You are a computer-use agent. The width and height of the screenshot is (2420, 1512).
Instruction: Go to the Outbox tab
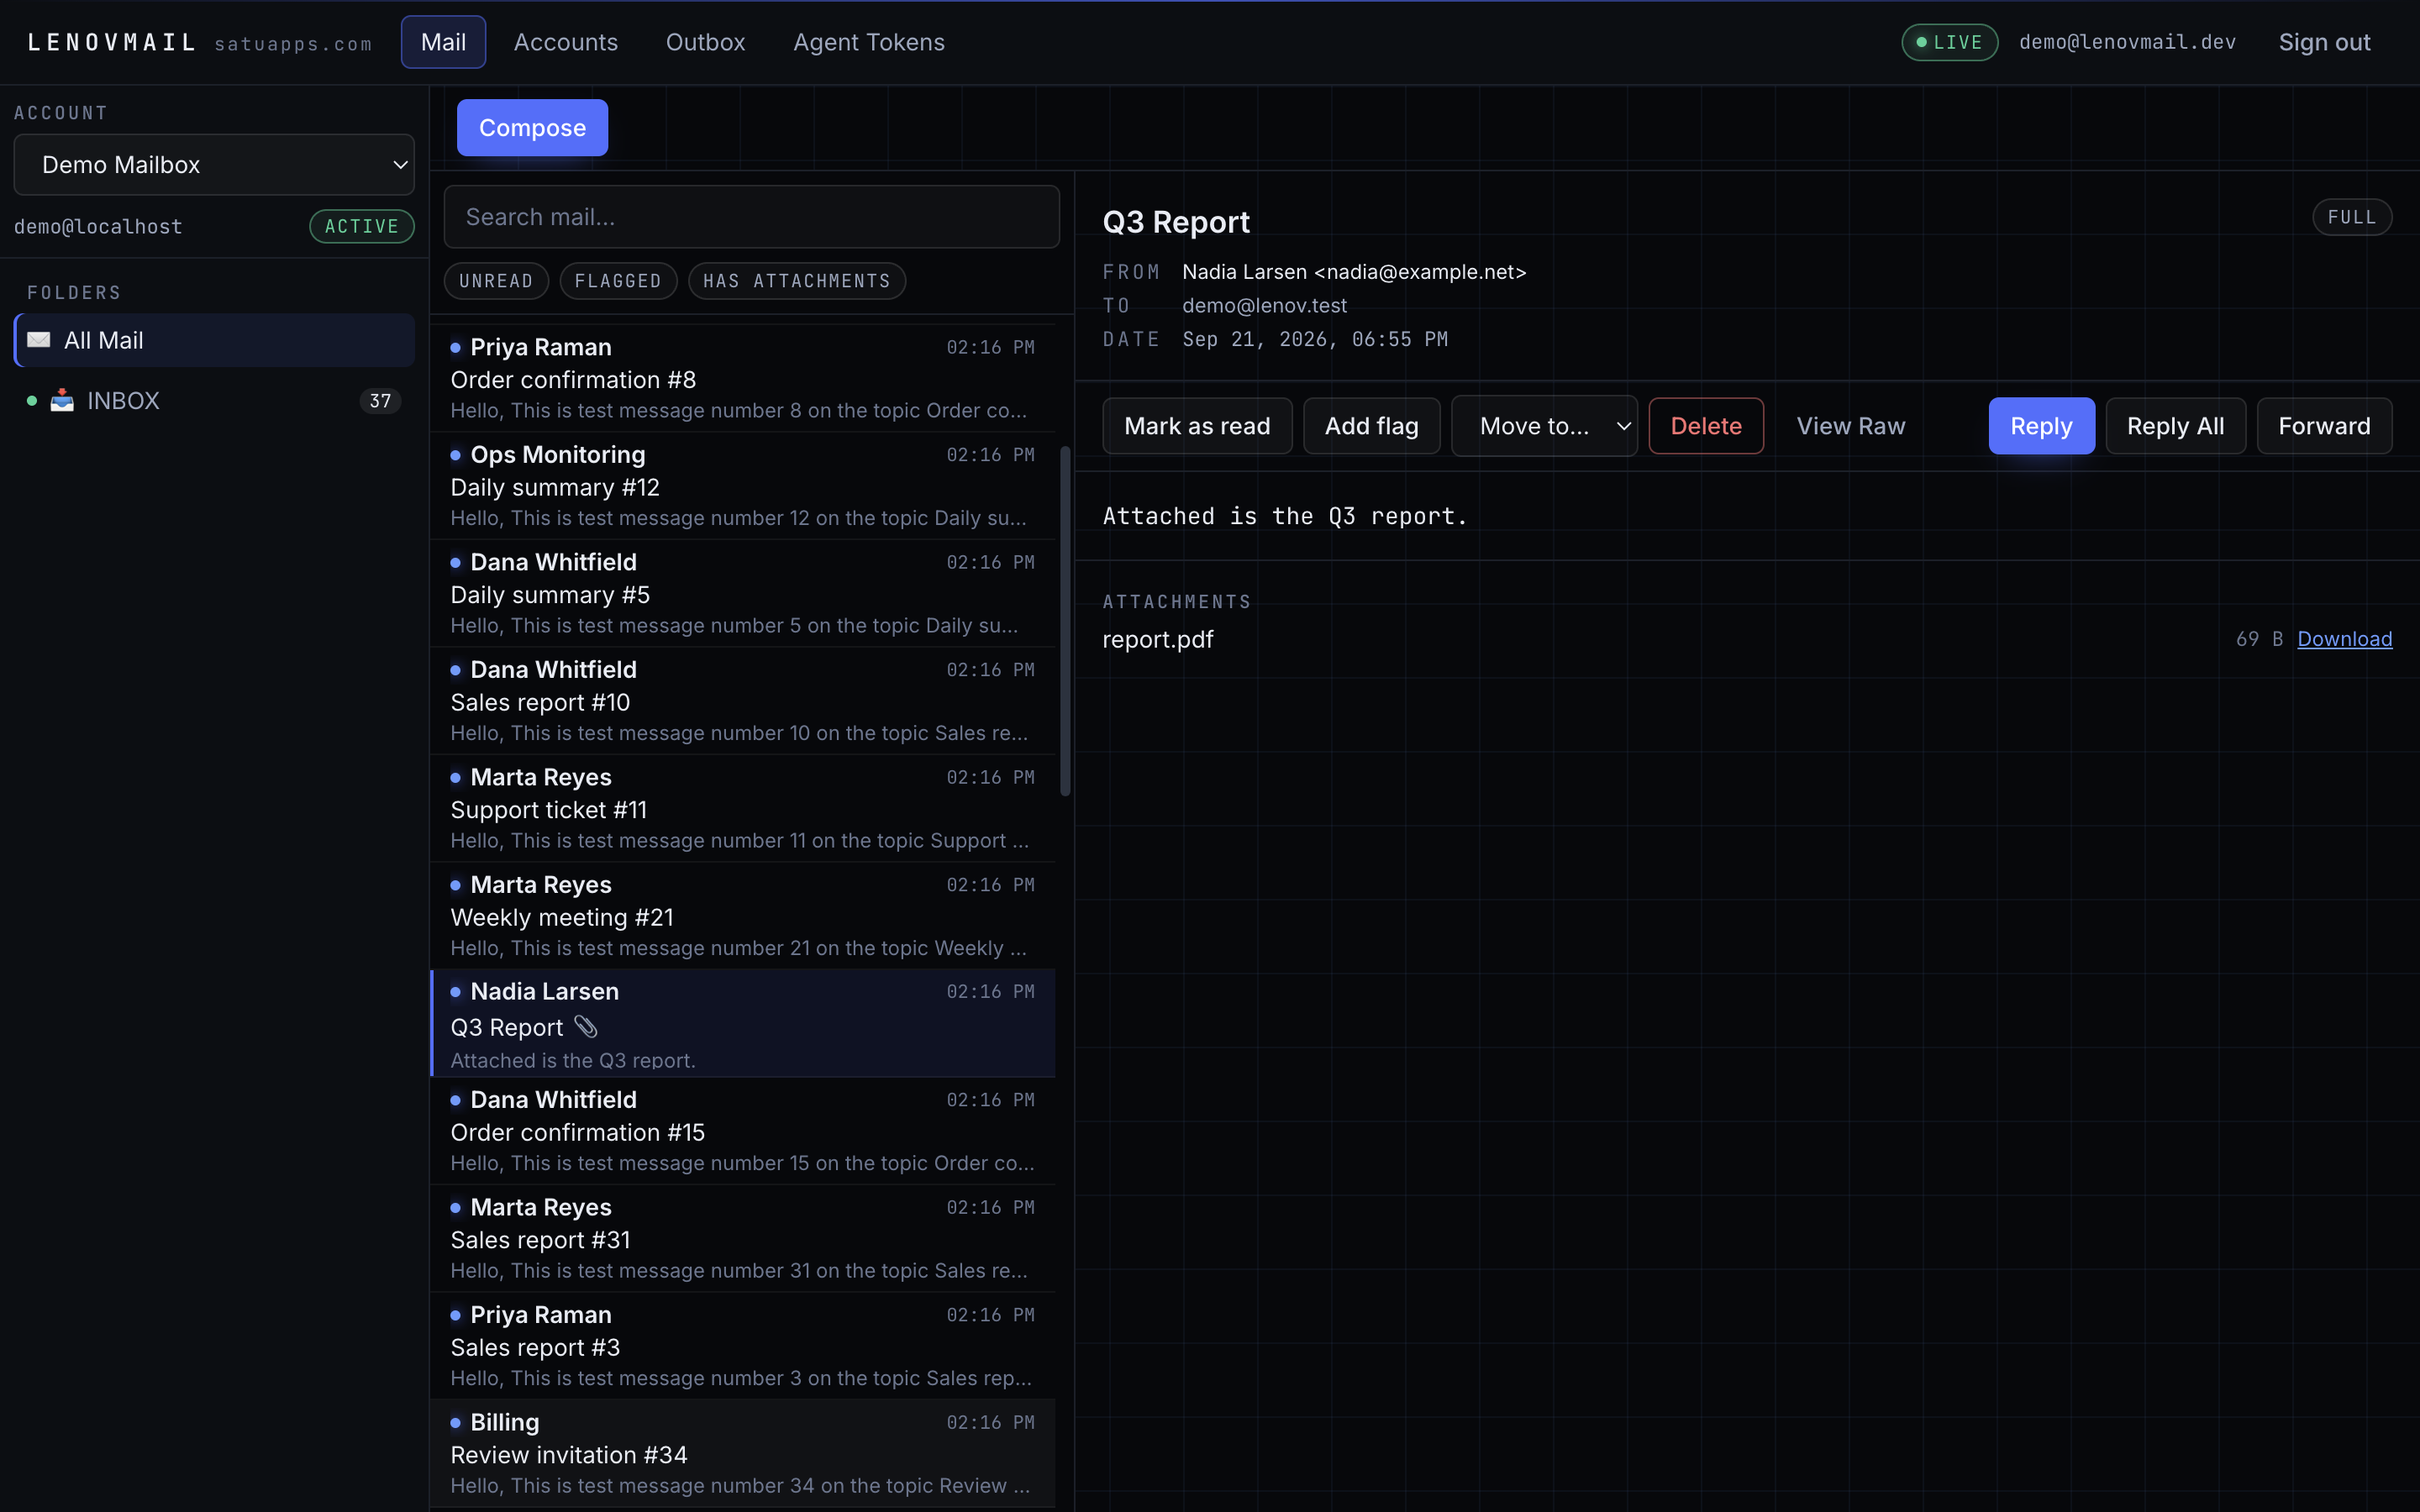(705, 42)
